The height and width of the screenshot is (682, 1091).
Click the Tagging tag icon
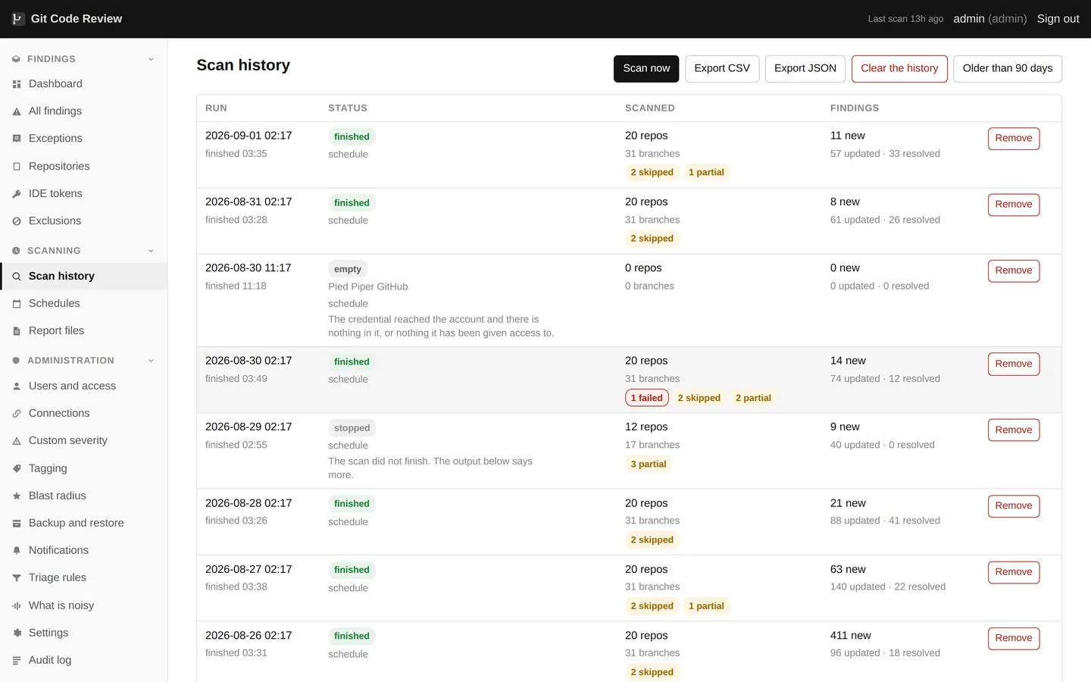(x=17, y=469)
